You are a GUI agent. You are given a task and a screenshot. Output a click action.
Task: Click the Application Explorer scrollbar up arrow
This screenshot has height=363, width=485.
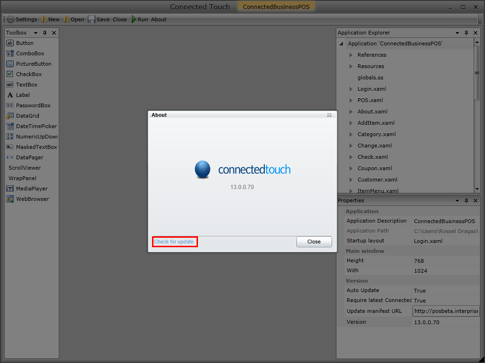tap(477, 42)
